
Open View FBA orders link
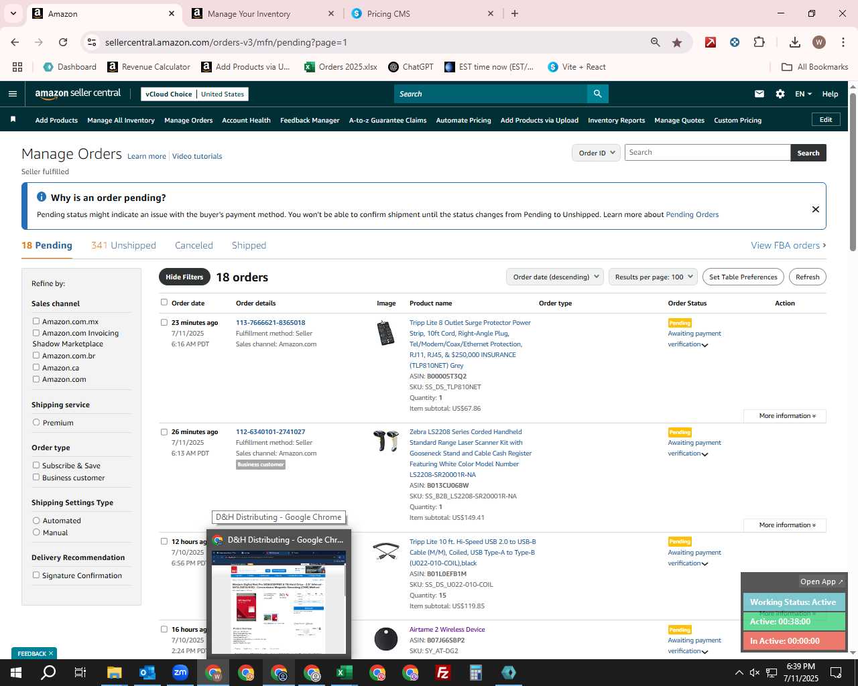pyautogui.click(x=788, y=245)
